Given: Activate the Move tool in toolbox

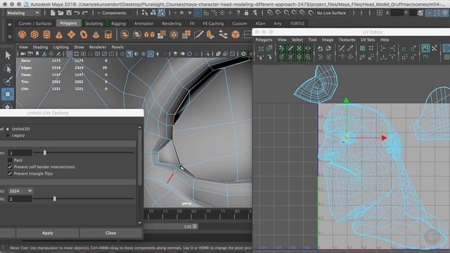Looking at the screenshot, I should tap(8, 94).
